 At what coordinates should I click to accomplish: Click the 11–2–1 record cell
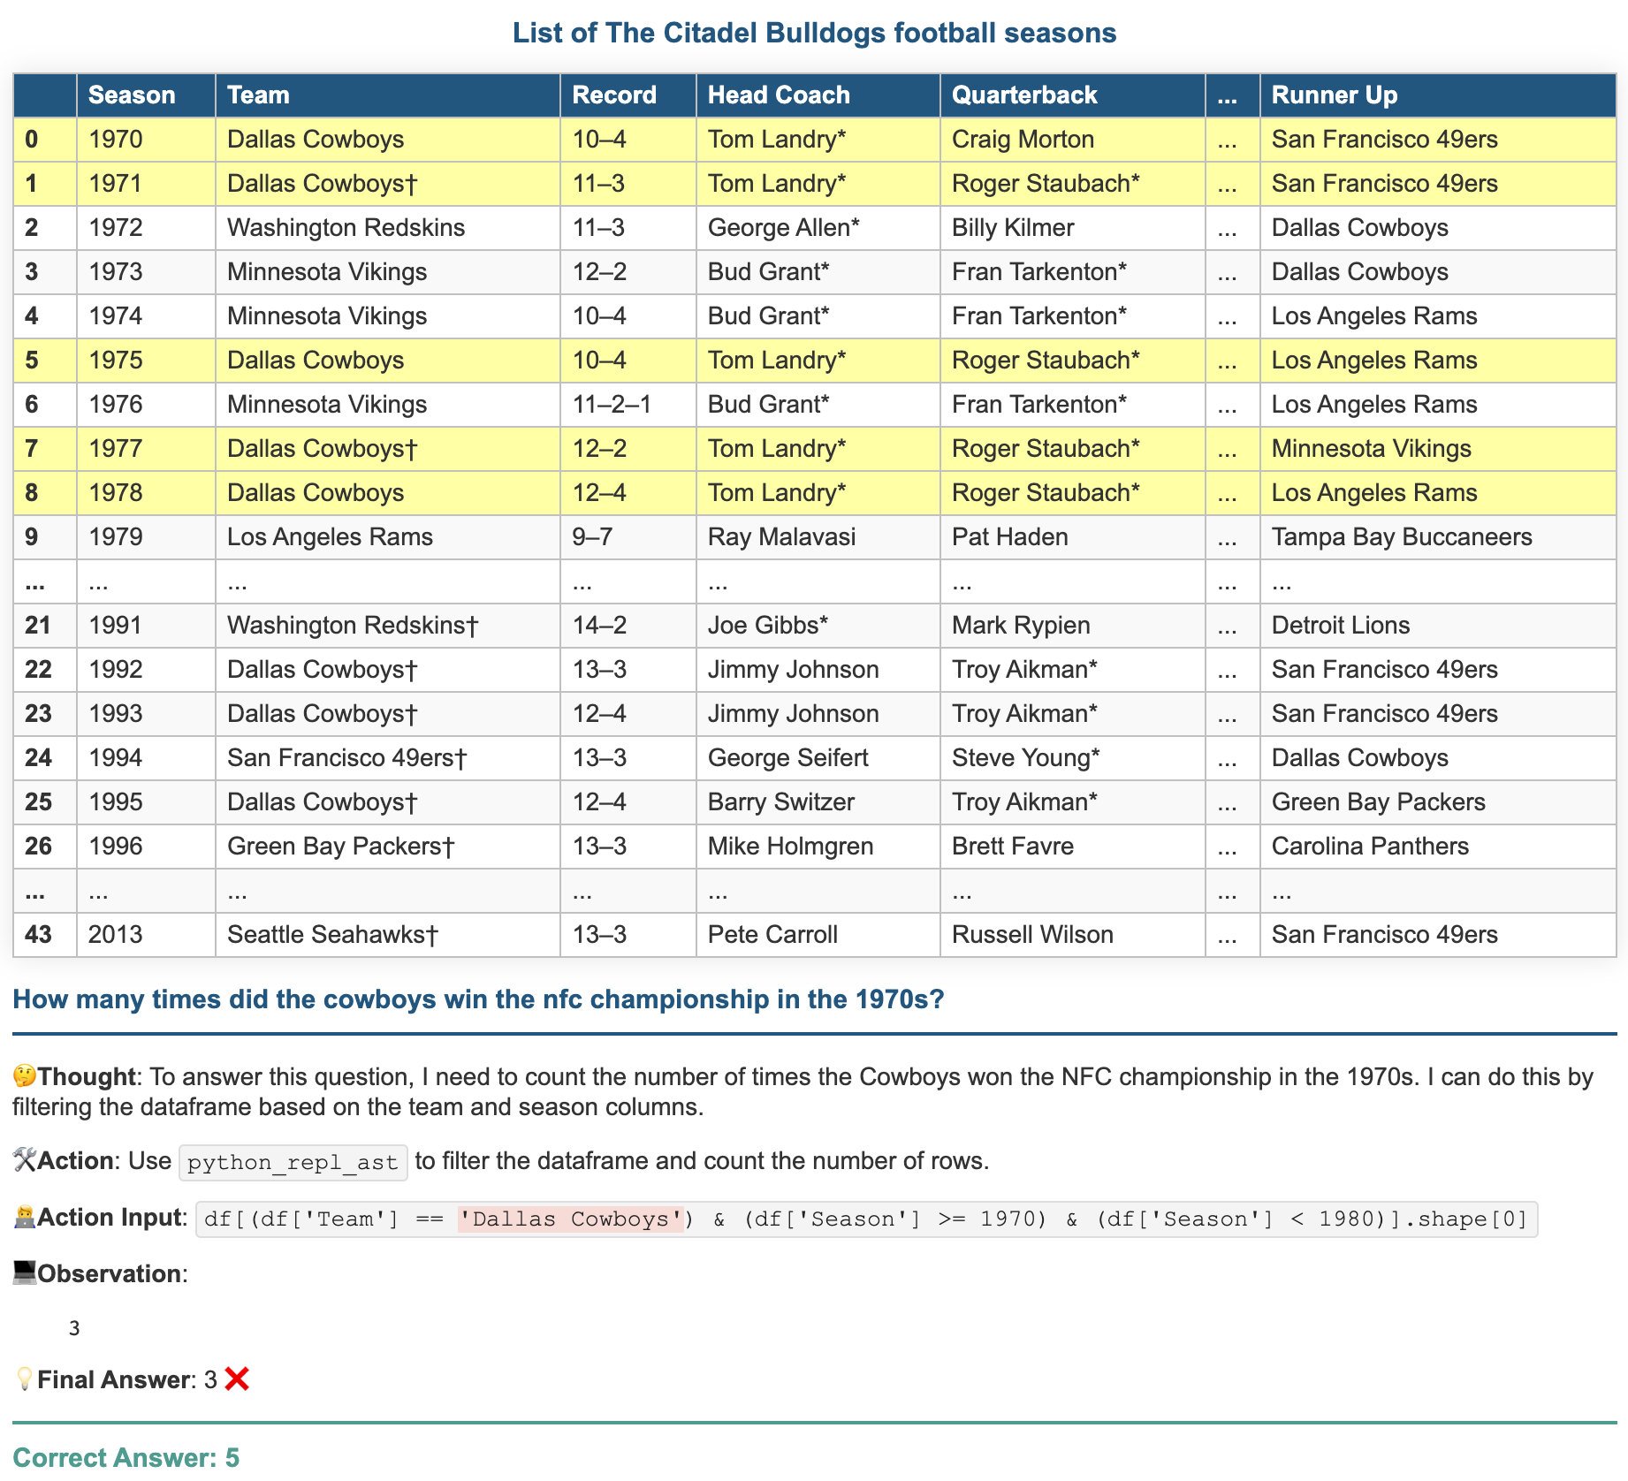point(628,405)
